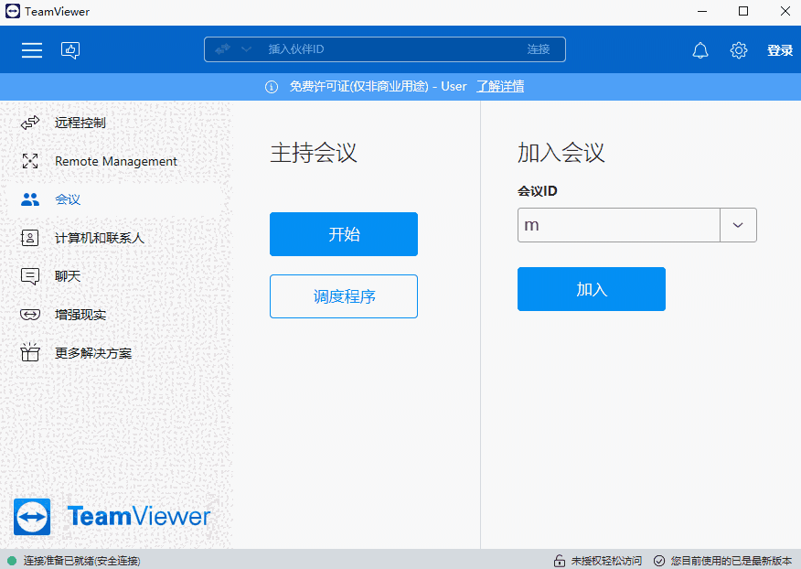Expand the 会议ID dropdown
The width and height of the screenshot is (801, 569).
pyautogui.click(x=738, y=224)
